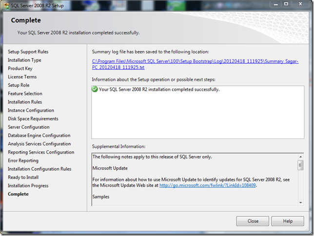
Task: Select Server Configuration step
Action: [29, 127]
